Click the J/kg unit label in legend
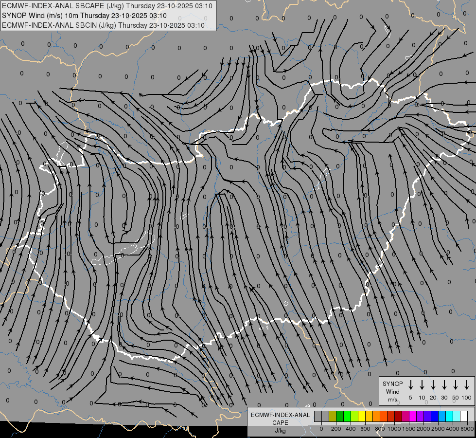The width and height of the screenshot is (476, 438). tap(280, 431)
